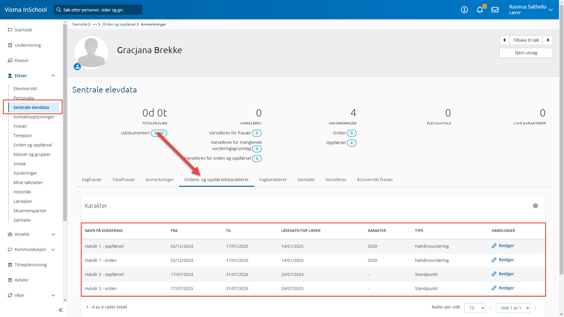Collapse the Elever menu section
This screenshot has height=317, width=564.
point(53,76)
